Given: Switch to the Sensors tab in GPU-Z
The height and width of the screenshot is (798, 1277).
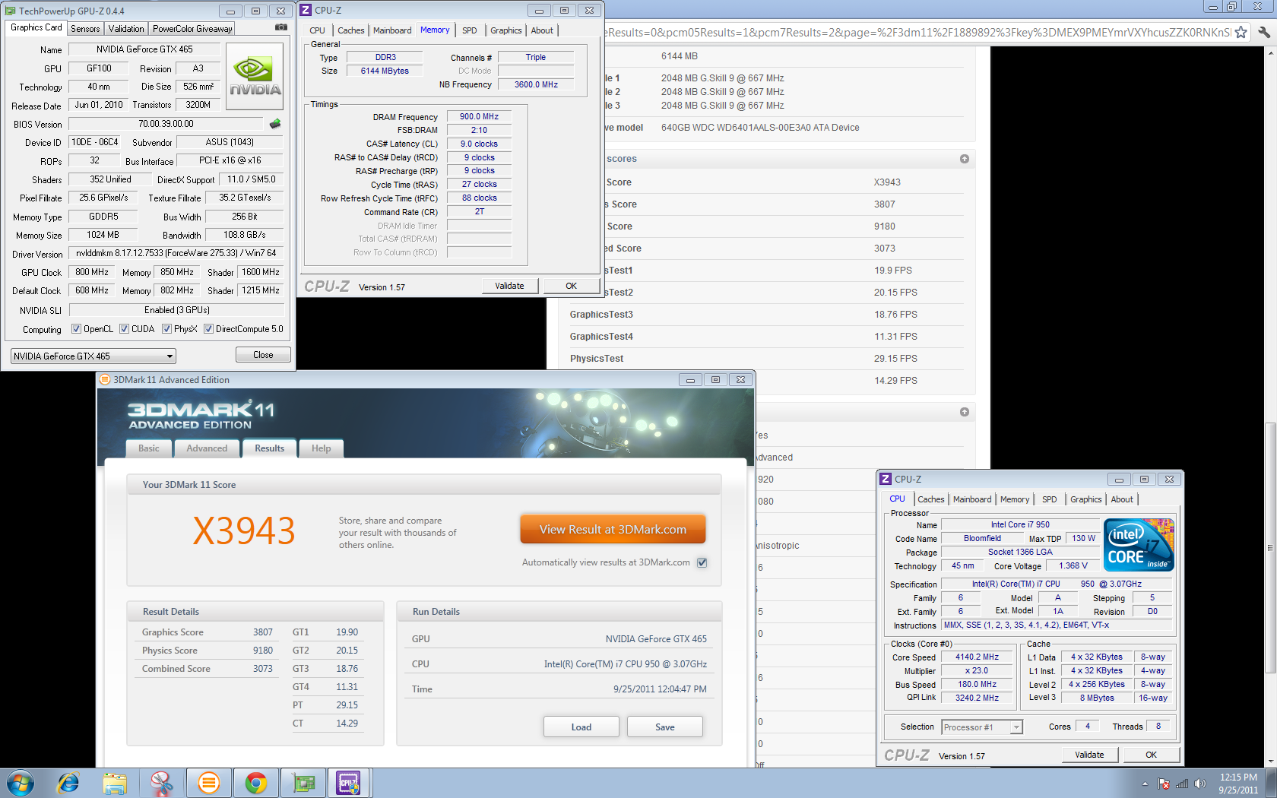Looking at the screenshot, I should pyautogui.click(x=85, y=28).
